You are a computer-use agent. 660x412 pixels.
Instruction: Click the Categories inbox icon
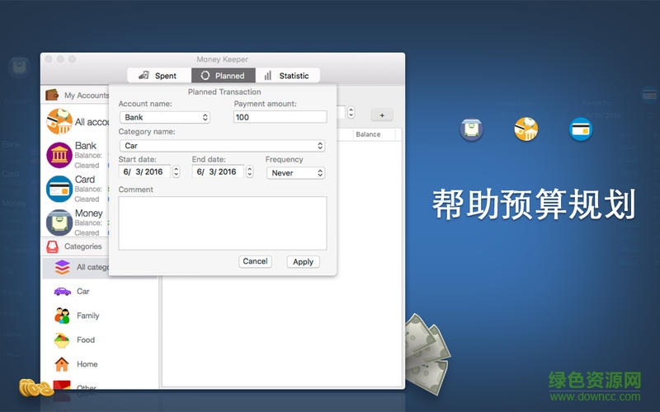point(52,246)
